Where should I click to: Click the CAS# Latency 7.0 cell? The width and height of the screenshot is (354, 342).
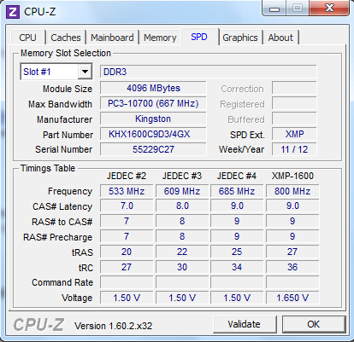tap(127, 206)
